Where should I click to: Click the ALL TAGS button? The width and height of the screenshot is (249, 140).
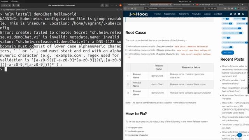pyautogui.click(x=228, y=52)
